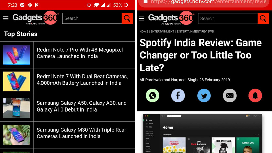The height and width of the screenshot is (153, 272).
Task: Tap 7:23 clock in status bar
Action: coord(13,5)
